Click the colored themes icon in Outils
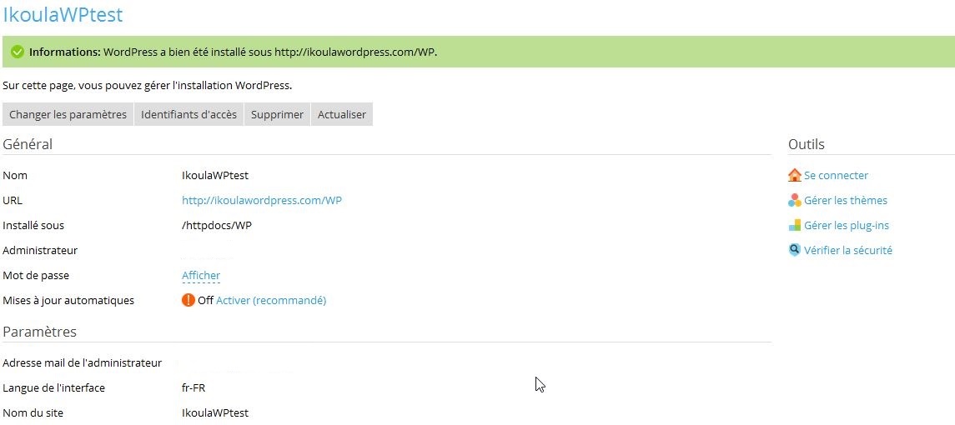Image resolution: width=955 pixels, height=425 pixels. pos(794,200)
